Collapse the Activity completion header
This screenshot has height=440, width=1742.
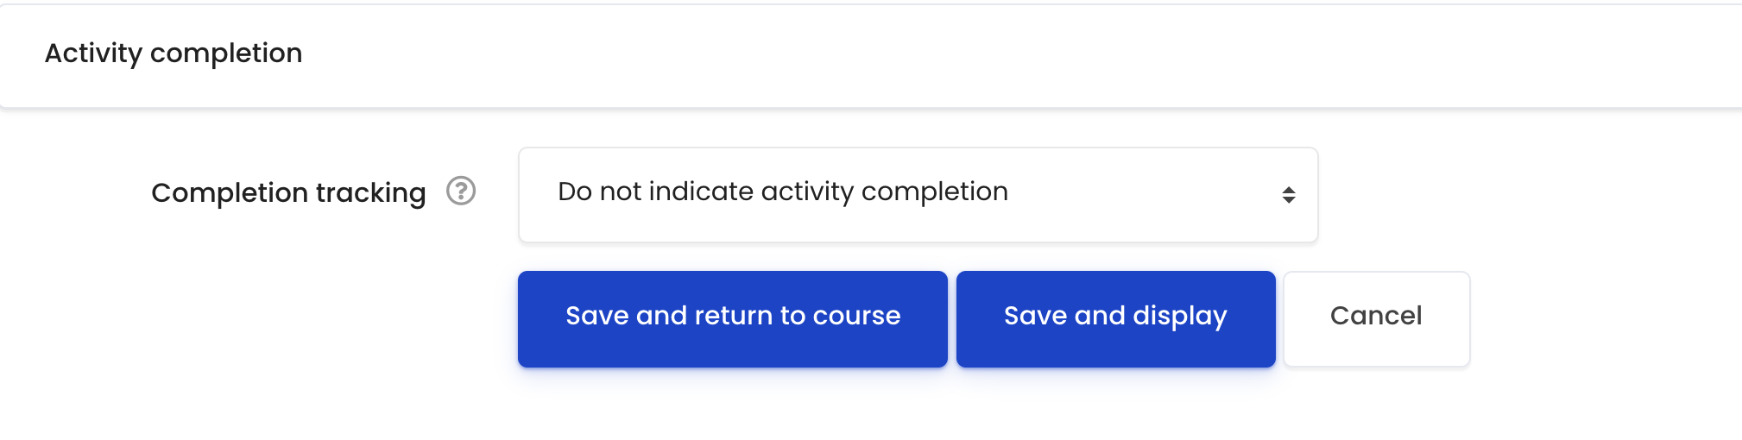tap(174, 53)
